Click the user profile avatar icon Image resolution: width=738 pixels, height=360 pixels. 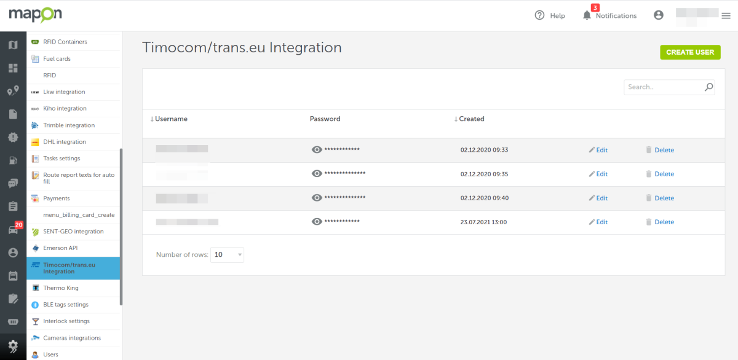(659, 15)
